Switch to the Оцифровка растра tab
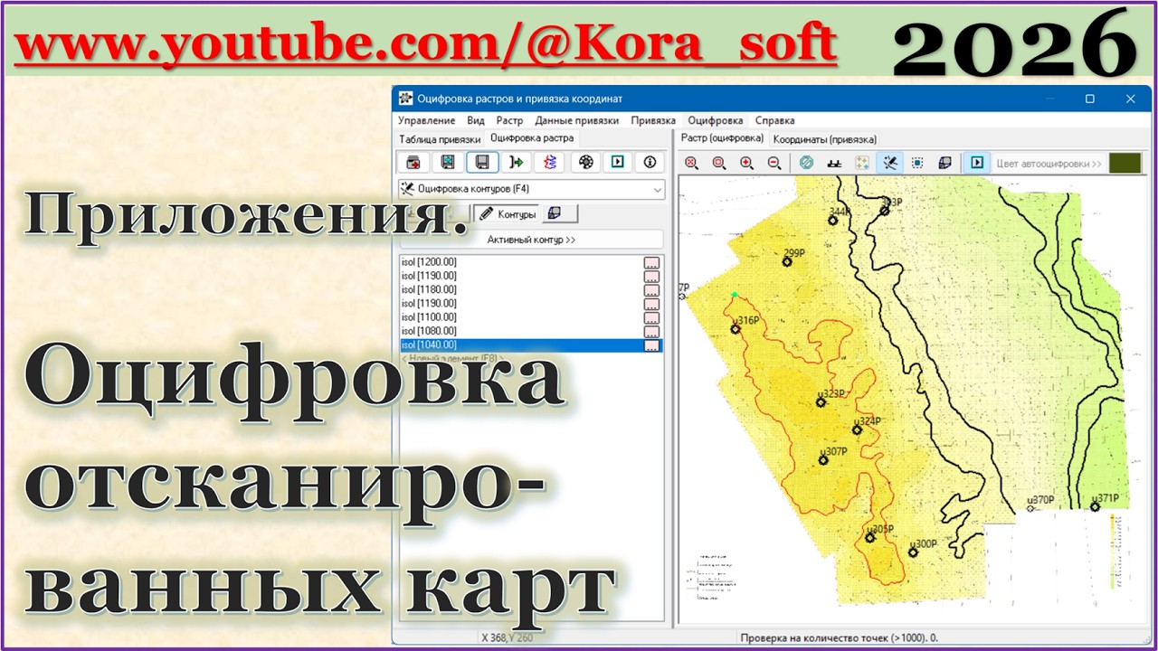Viewport: 1158px width, 651px height. pyautogui.click(x=532, y=138)
